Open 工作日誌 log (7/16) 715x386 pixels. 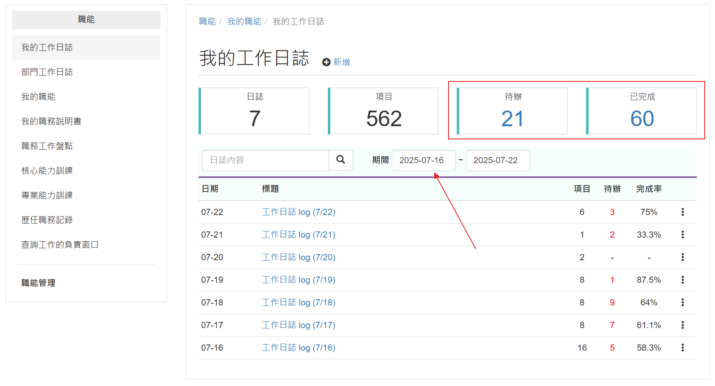[299, 348]
